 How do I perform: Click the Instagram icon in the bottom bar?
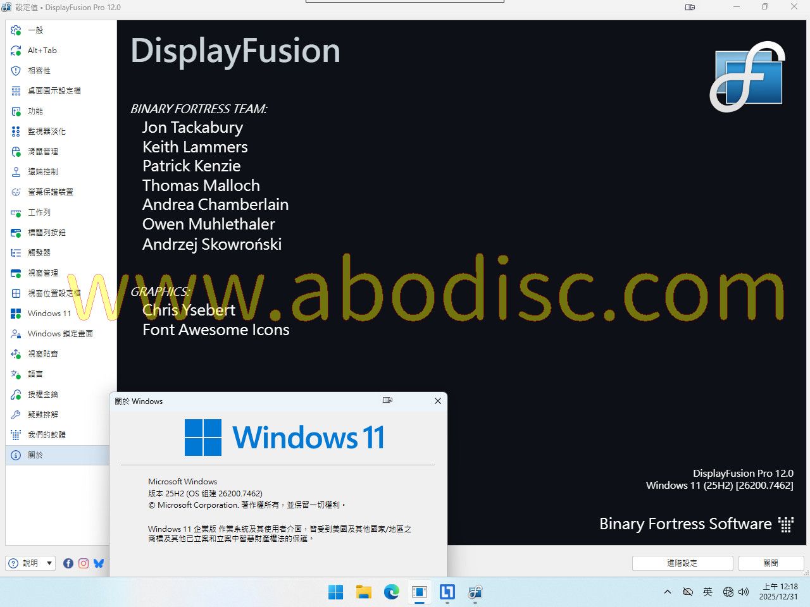(x=84, y=563)
